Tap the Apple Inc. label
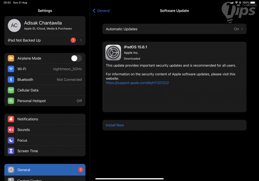 click(131, 53)
